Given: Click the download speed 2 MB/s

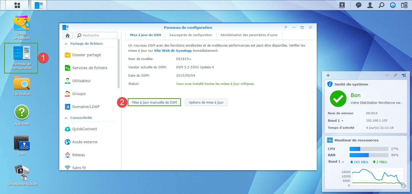Looking at the screenshot, I should coord(380,162).
